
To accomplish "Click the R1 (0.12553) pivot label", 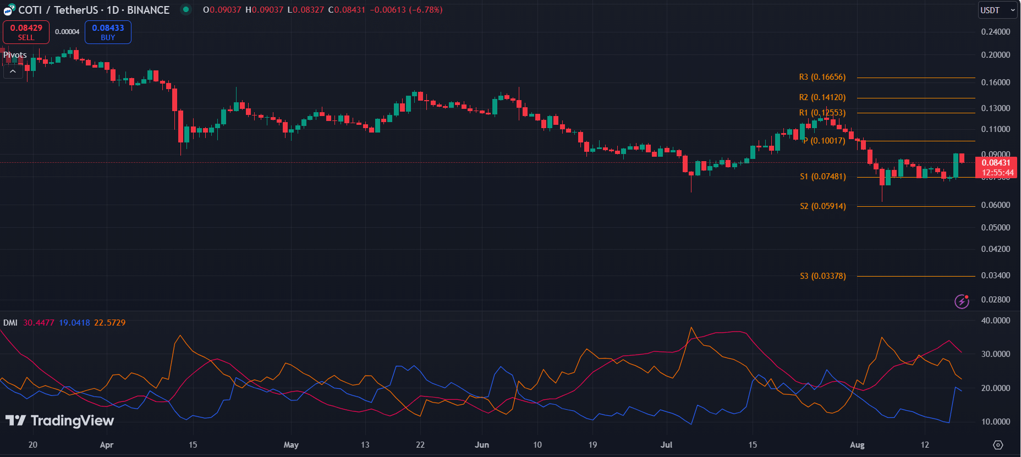I will click(x=822, y=113).
